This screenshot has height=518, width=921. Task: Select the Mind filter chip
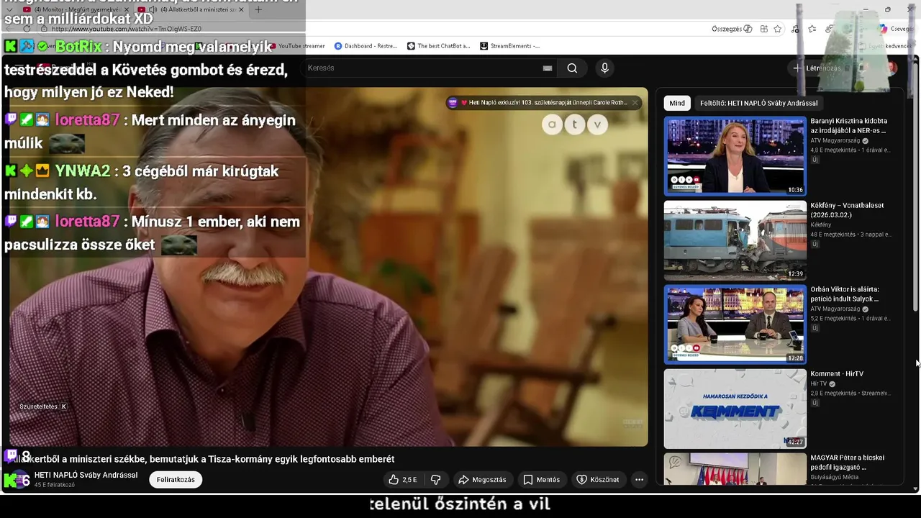click(x=677, y=103)
